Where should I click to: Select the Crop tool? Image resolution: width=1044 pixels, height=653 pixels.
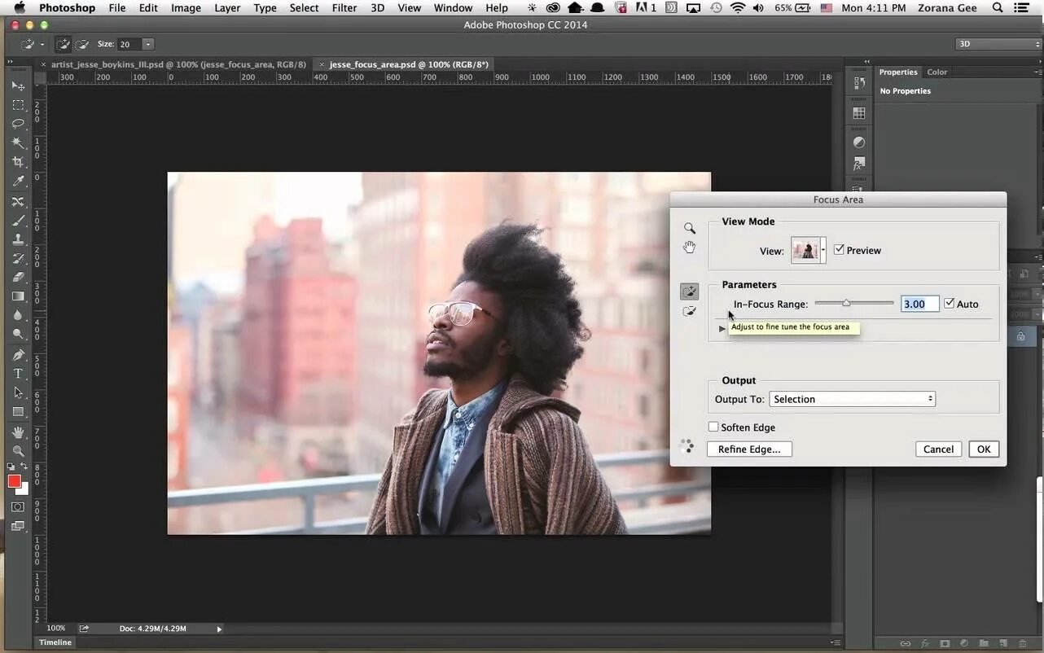tap(18, 162)
